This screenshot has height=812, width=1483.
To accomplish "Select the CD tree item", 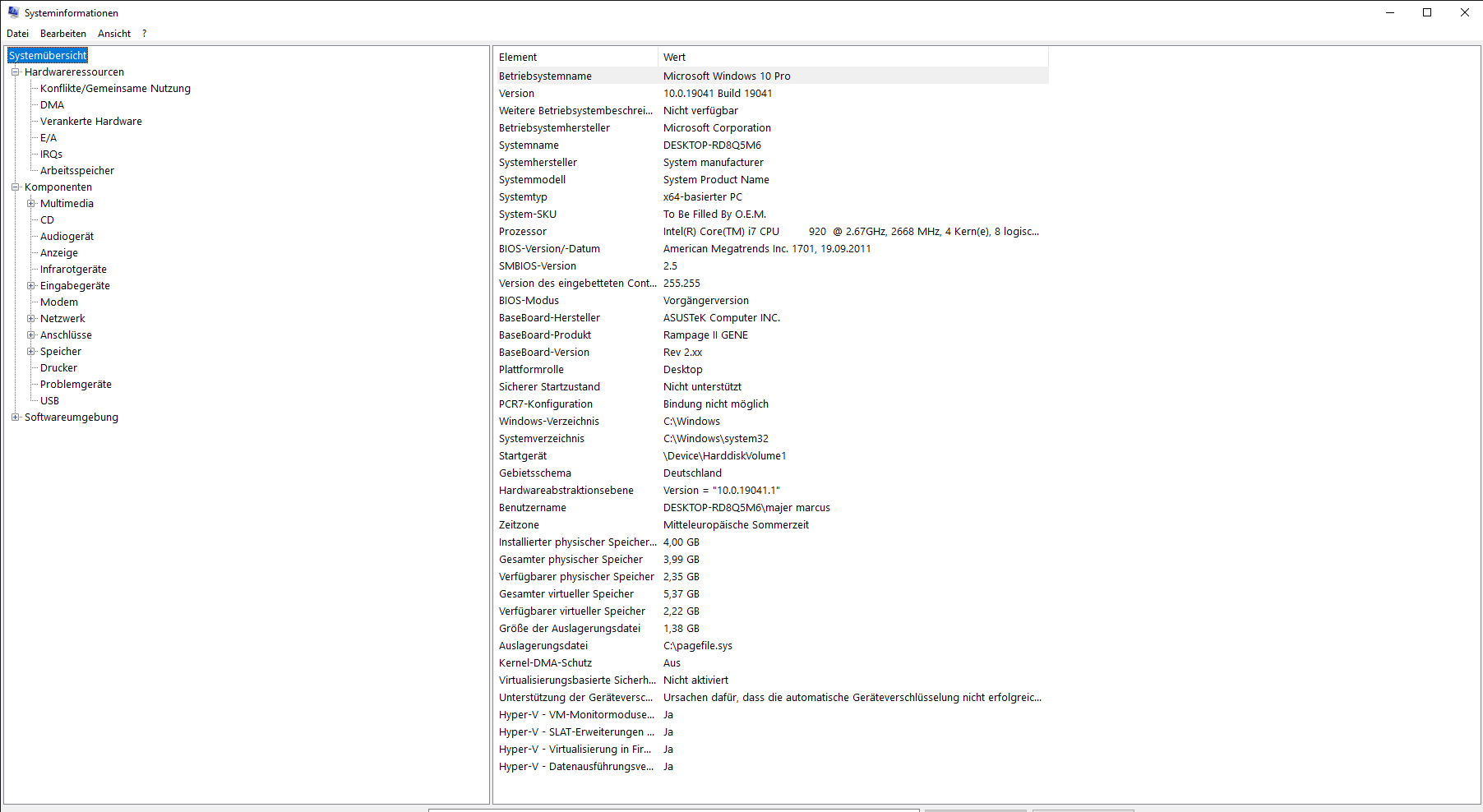I will coord(47,219).
